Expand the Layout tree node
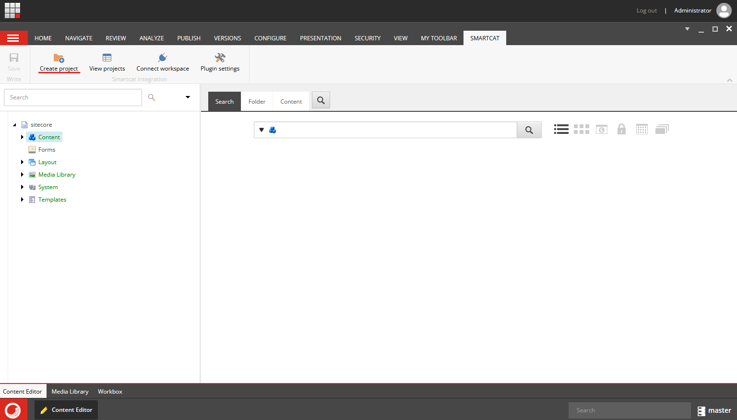The height and width of the screenshot is (420, 737). 22,162
